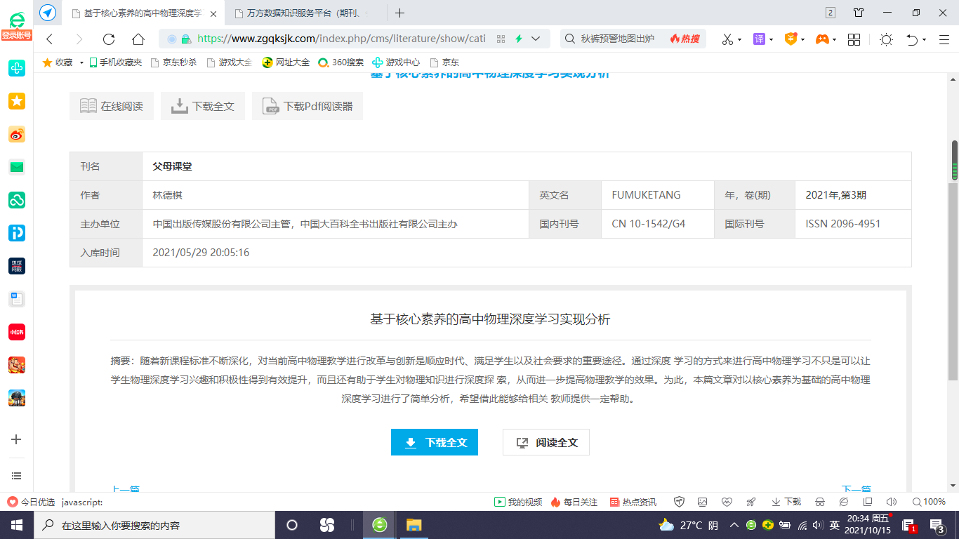Open the skin shirt icon
Image resolution: width=959 pixels, height=539 pixels.
pos(859,13)
